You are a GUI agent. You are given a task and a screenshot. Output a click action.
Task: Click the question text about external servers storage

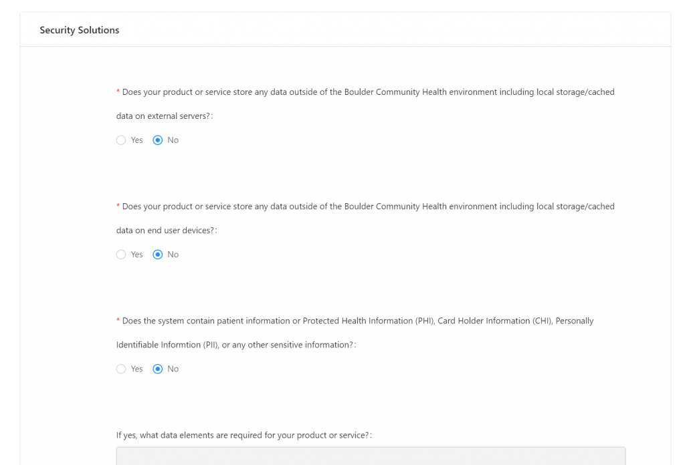click(365, 92)
